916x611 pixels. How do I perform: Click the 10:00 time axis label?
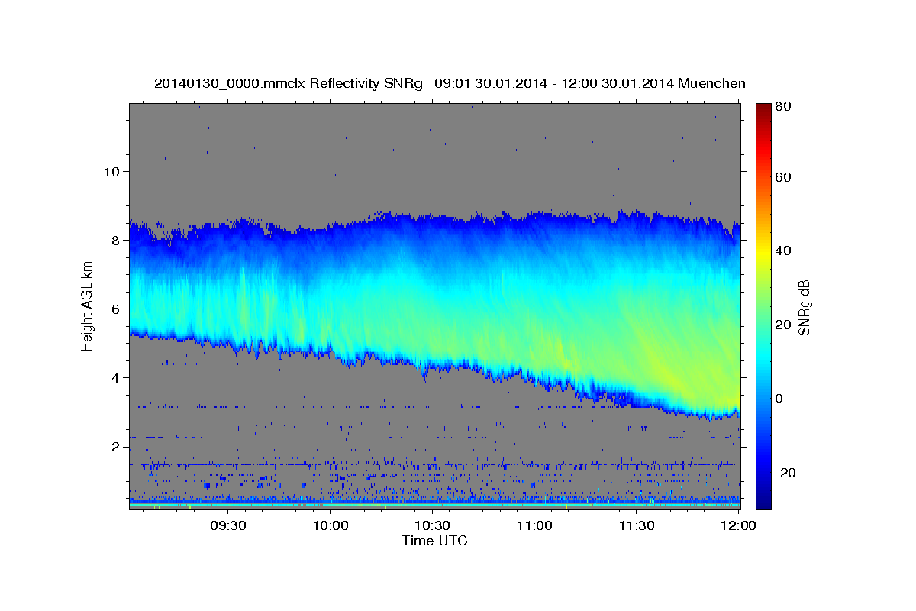(x=330, y=525)
